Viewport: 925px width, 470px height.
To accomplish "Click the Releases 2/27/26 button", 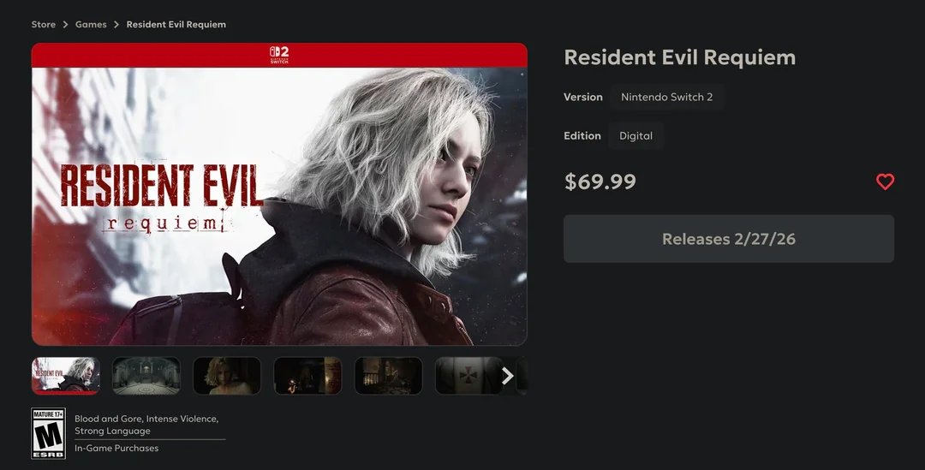I will point(729,239).
